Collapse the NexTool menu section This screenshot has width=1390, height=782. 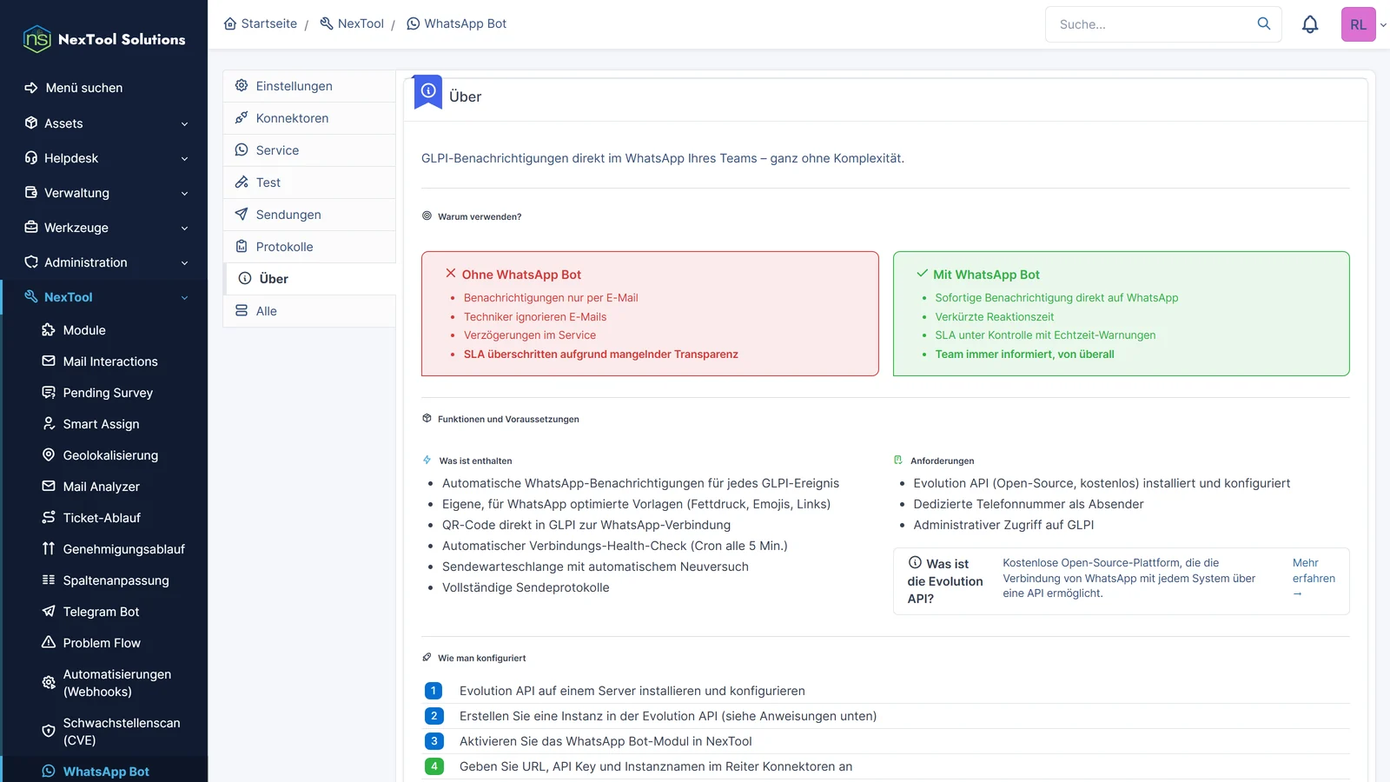pyautogui.click(x=104, y=297)
